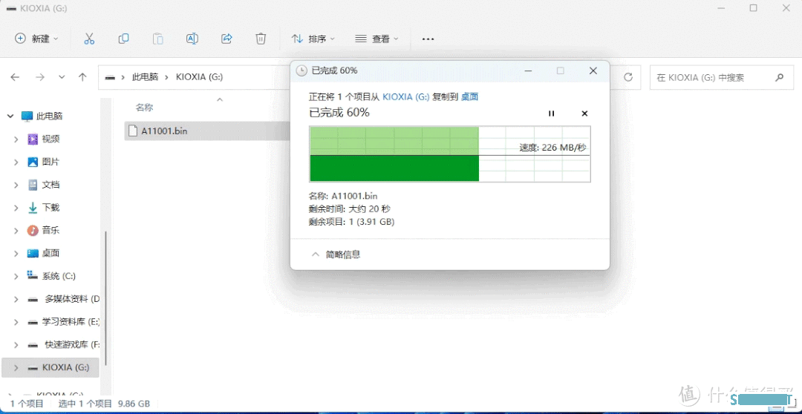
Task: Open the 新建 (New) menu
Action: [36, 39]
